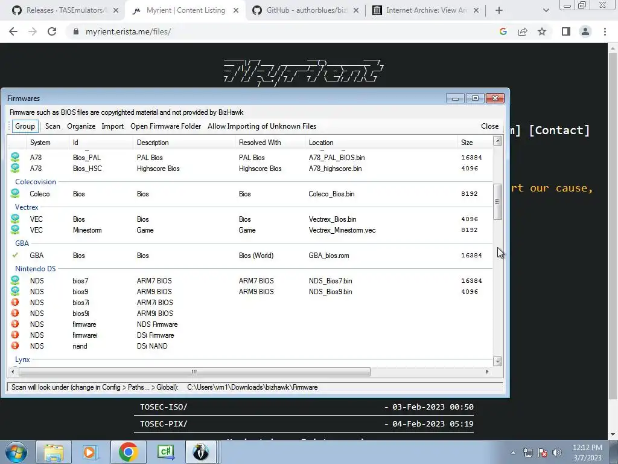618x464 pixels.
Task: Switch to Internet Archive tab
Action: (425, 10)
